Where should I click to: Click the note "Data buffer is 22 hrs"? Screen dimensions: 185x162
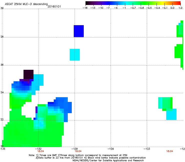pyautogui.click(x=52, y=158)
